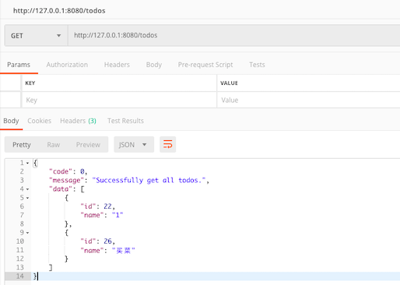Viewport: 400px width, 285px height.
Task: Select the request Body tab
Action: click(154, 65)
